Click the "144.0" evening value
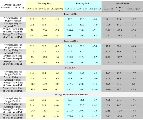This screenshot has width=143, height=120. point(70,63)
